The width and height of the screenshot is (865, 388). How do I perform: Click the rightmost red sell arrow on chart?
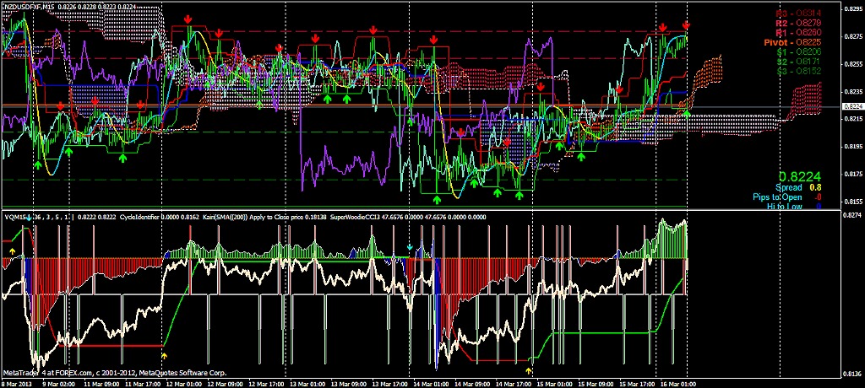pyautogui.click(x=686, y=27)
